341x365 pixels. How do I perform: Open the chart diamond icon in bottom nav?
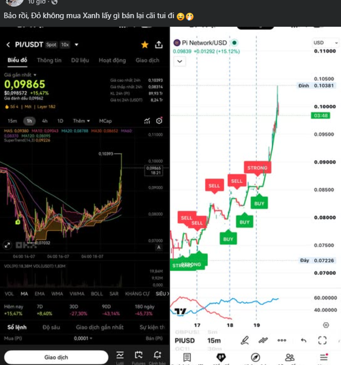(x=221, y=357)
